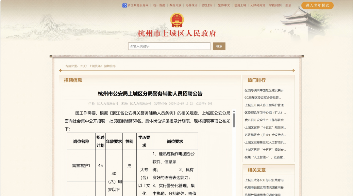Viewport: 353px width, 196px height.
Task: Focus the 请输入关键字 search box
Action: point(169,46)
